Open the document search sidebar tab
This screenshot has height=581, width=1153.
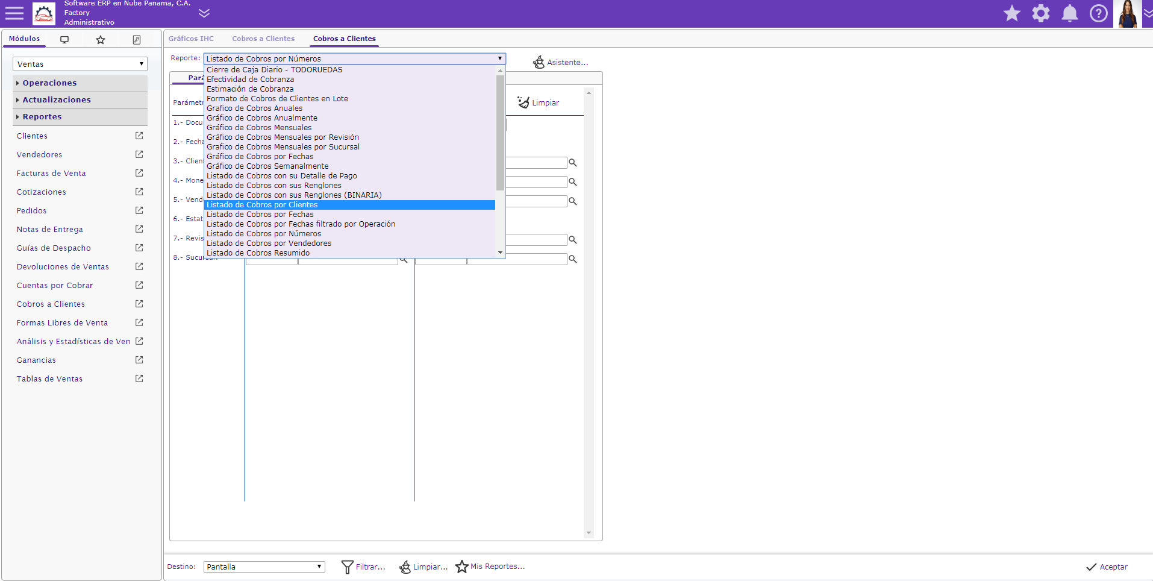point(137,40)
